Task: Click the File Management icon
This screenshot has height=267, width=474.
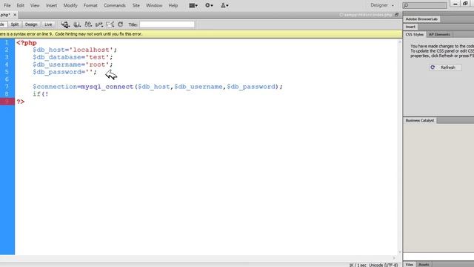Action: pos(88,24)
